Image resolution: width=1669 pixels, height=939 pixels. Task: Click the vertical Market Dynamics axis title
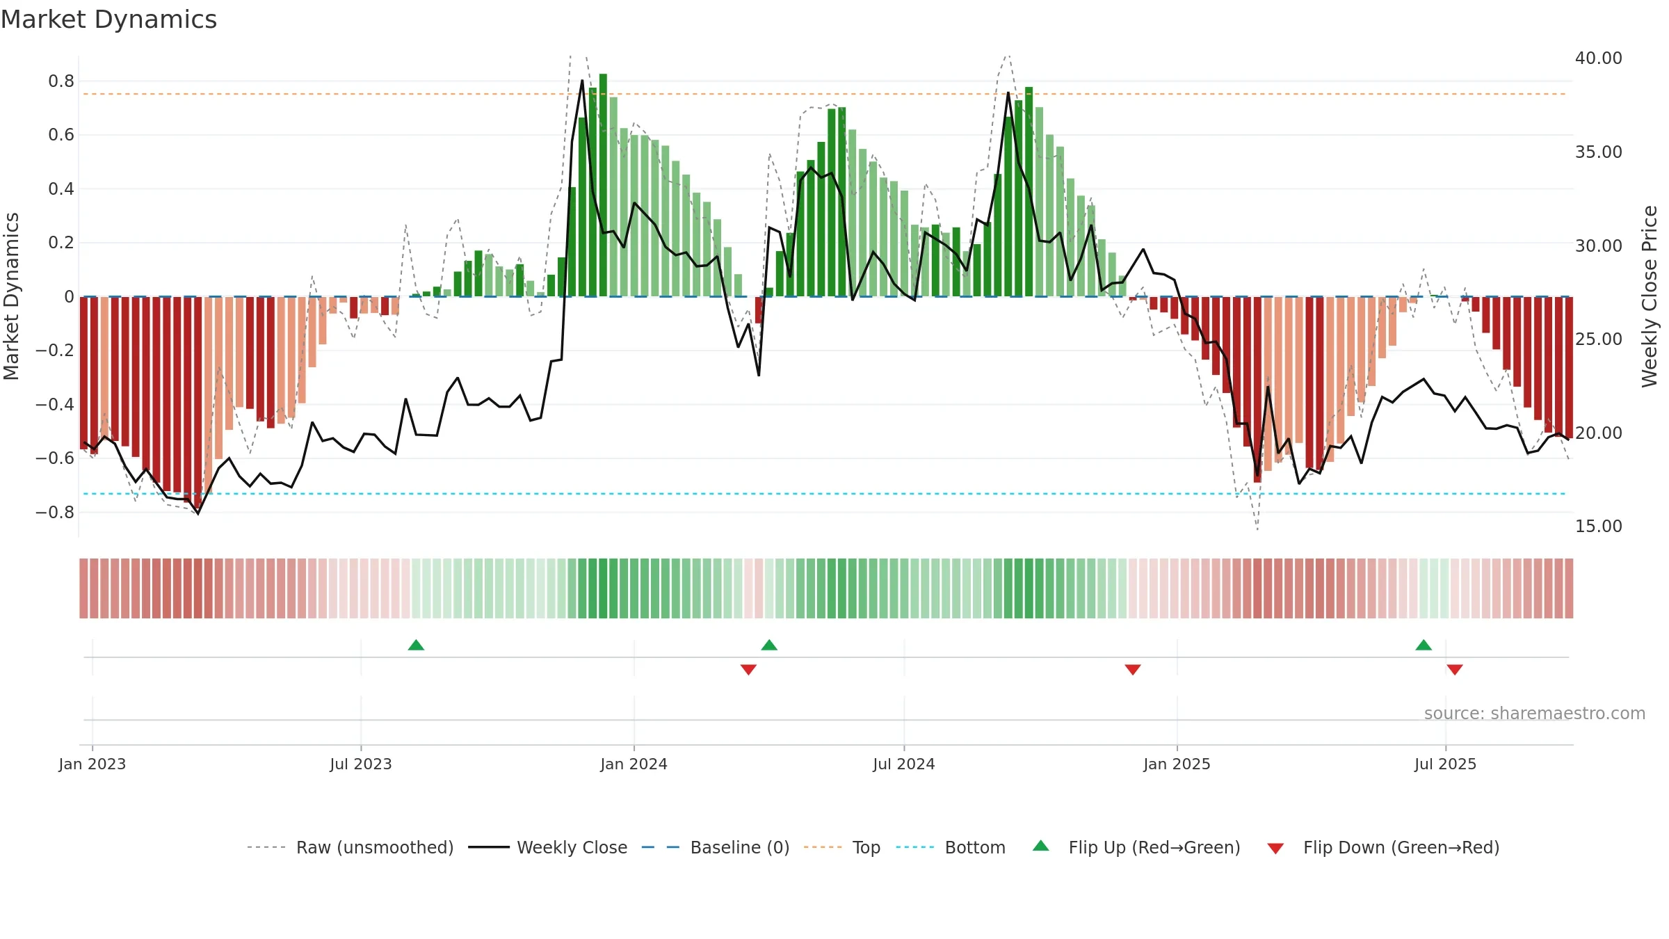point(11,296)
